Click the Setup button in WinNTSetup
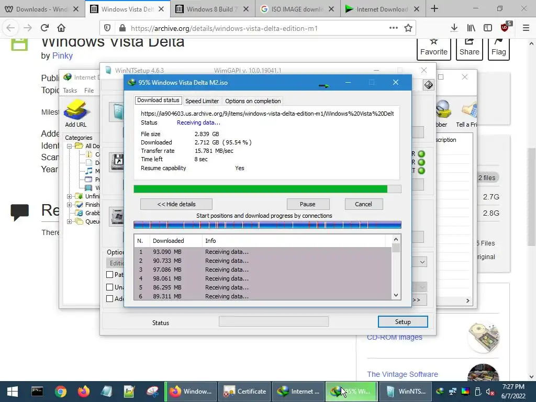 point(403,322)
